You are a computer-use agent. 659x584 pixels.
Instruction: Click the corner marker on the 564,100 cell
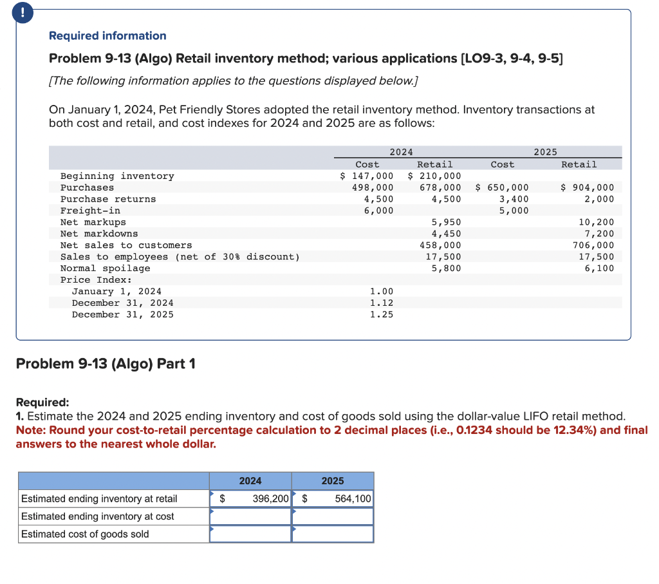294,493
